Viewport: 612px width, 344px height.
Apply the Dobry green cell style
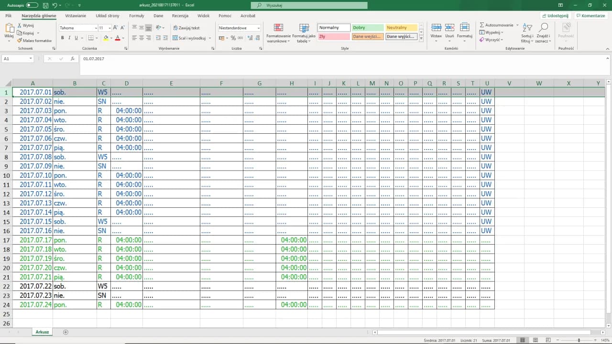click(367, 28)
